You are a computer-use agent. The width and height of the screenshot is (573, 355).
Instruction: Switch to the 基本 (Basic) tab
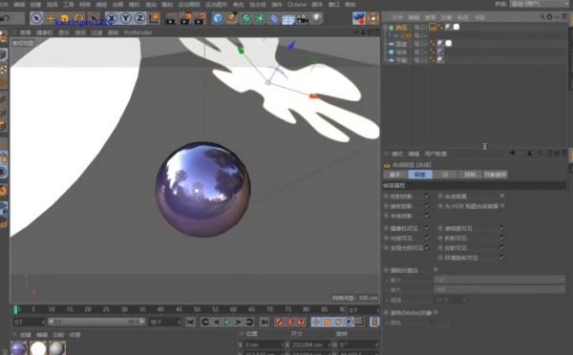click(x=395, y=175)
